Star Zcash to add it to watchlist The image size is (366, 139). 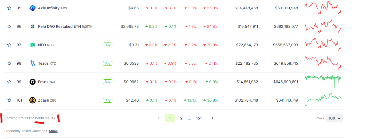(x=9, y=100)
